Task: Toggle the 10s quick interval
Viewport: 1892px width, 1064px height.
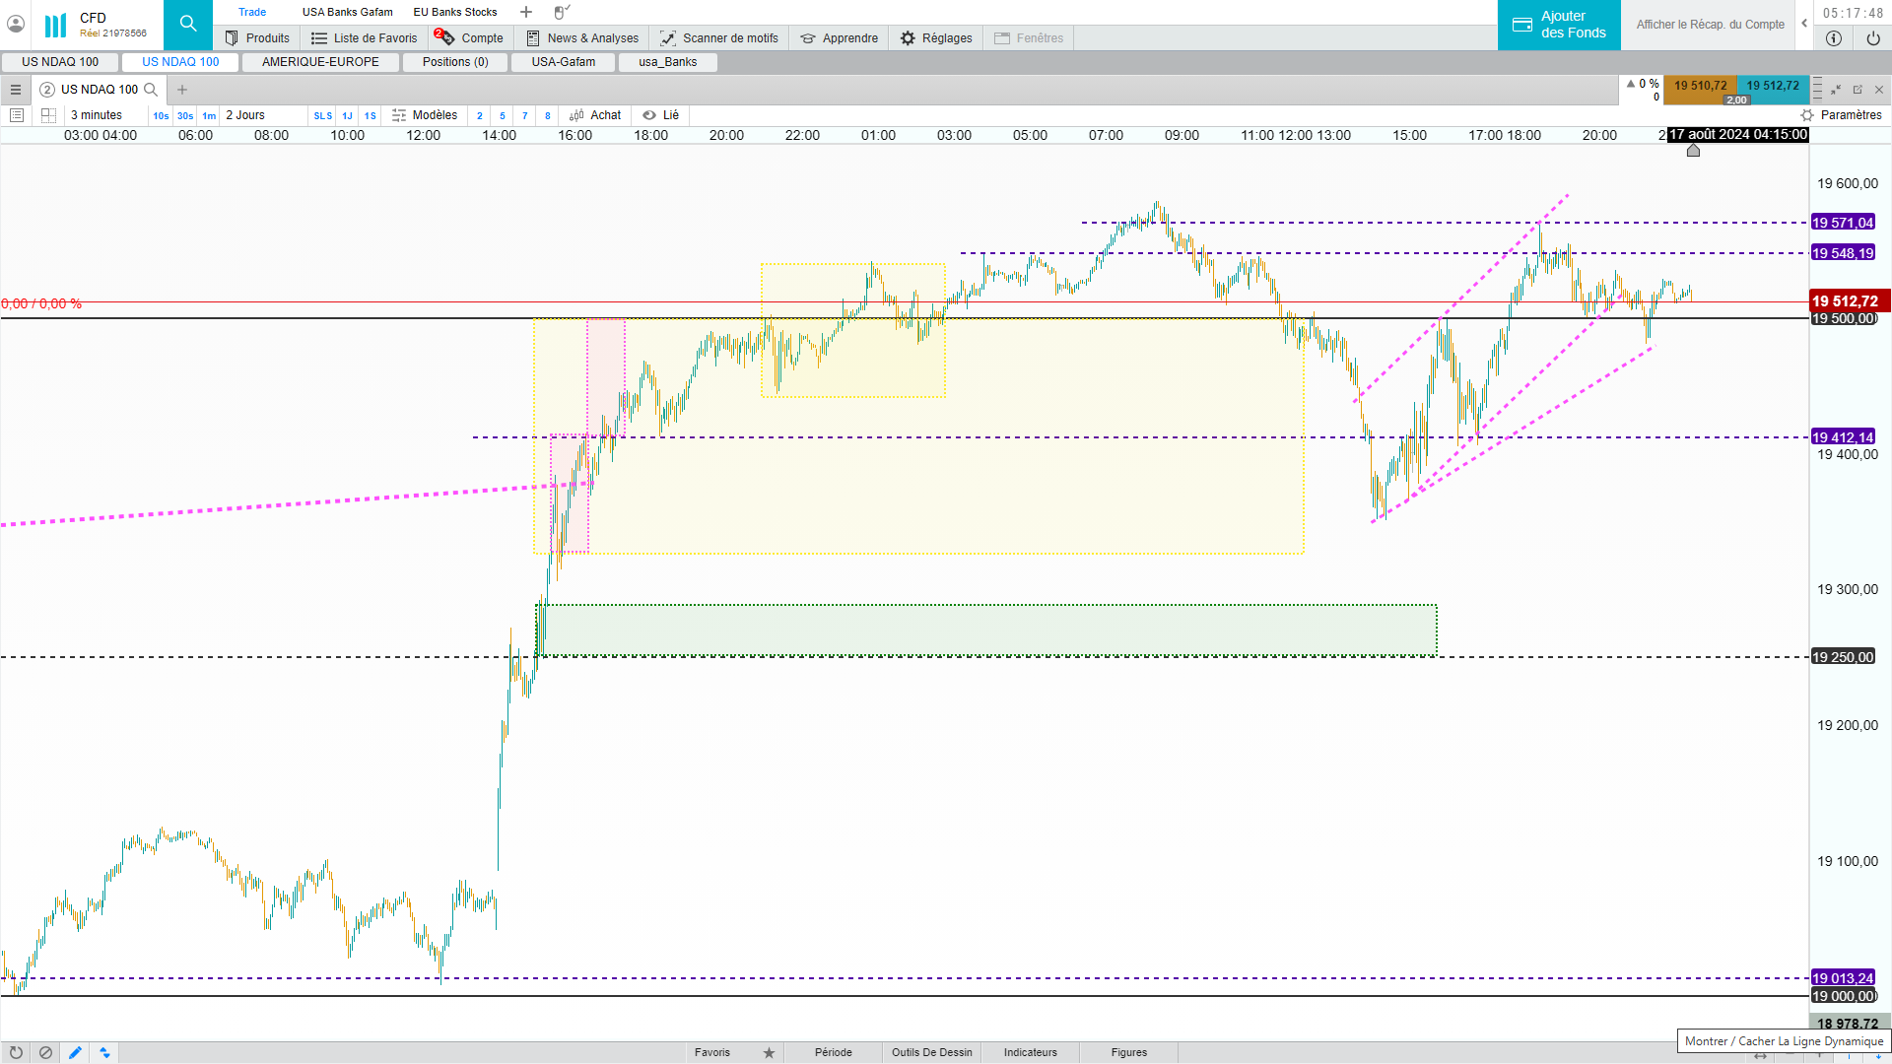Action: pyautogui.click(x=161, y=115)
